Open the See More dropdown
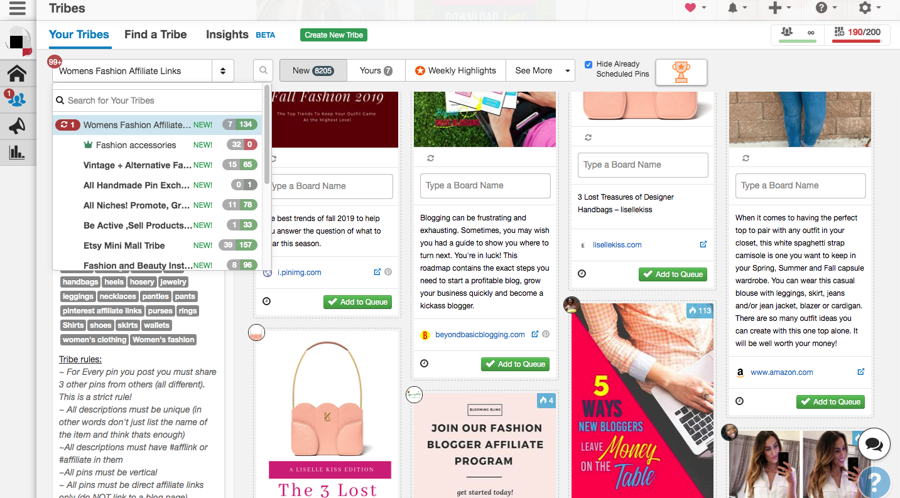This screenshot has height=498, width=900. tap(540, 70)
